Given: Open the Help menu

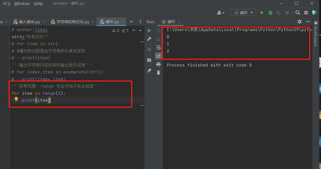Looking at the screenshot, I should pyautogui.click(x=38, y=4).
